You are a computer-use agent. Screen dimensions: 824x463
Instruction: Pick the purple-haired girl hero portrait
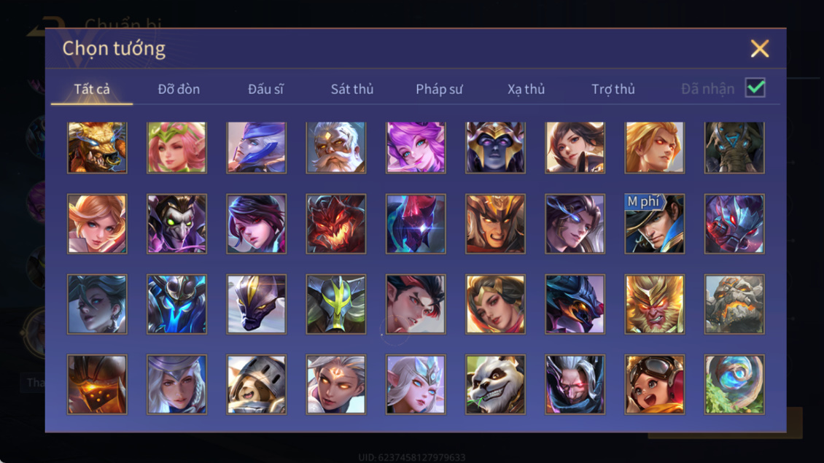pos(416,148)
